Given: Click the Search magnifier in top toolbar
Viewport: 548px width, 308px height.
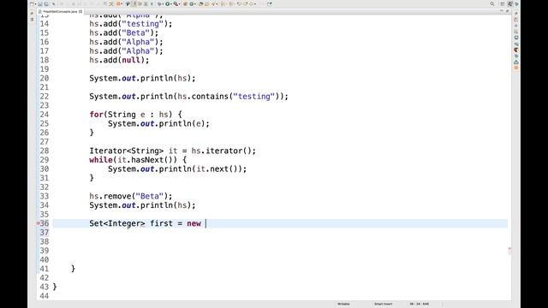Looking at the screenshot, I should [x=492, y=3].
